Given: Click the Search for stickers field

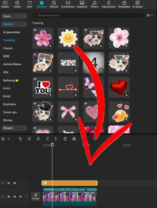Looking at the screenshot, I should coord(88,15).
